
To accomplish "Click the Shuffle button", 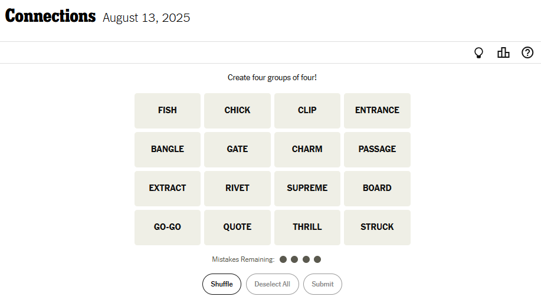I will click(x=222, y=284).
